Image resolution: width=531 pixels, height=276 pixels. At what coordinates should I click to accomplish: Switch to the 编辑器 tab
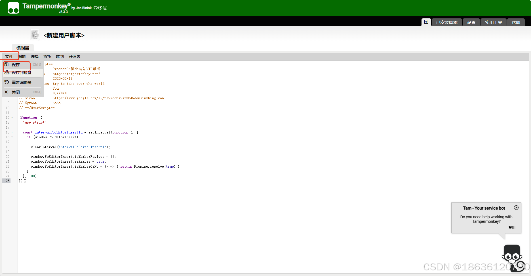pos(23,48)
